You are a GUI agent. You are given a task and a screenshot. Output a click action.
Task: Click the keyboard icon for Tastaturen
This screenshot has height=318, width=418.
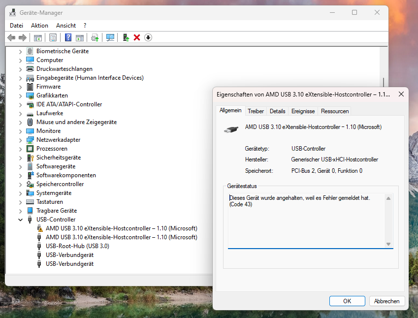(x=30, y=202)
